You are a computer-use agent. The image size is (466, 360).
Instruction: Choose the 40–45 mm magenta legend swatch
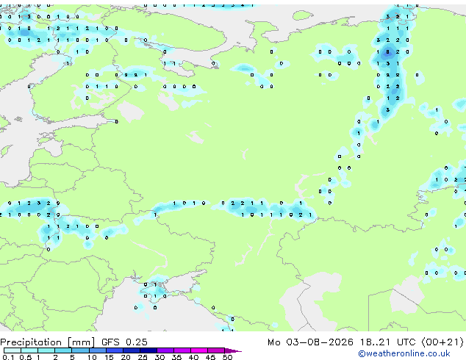pos(199,350)
